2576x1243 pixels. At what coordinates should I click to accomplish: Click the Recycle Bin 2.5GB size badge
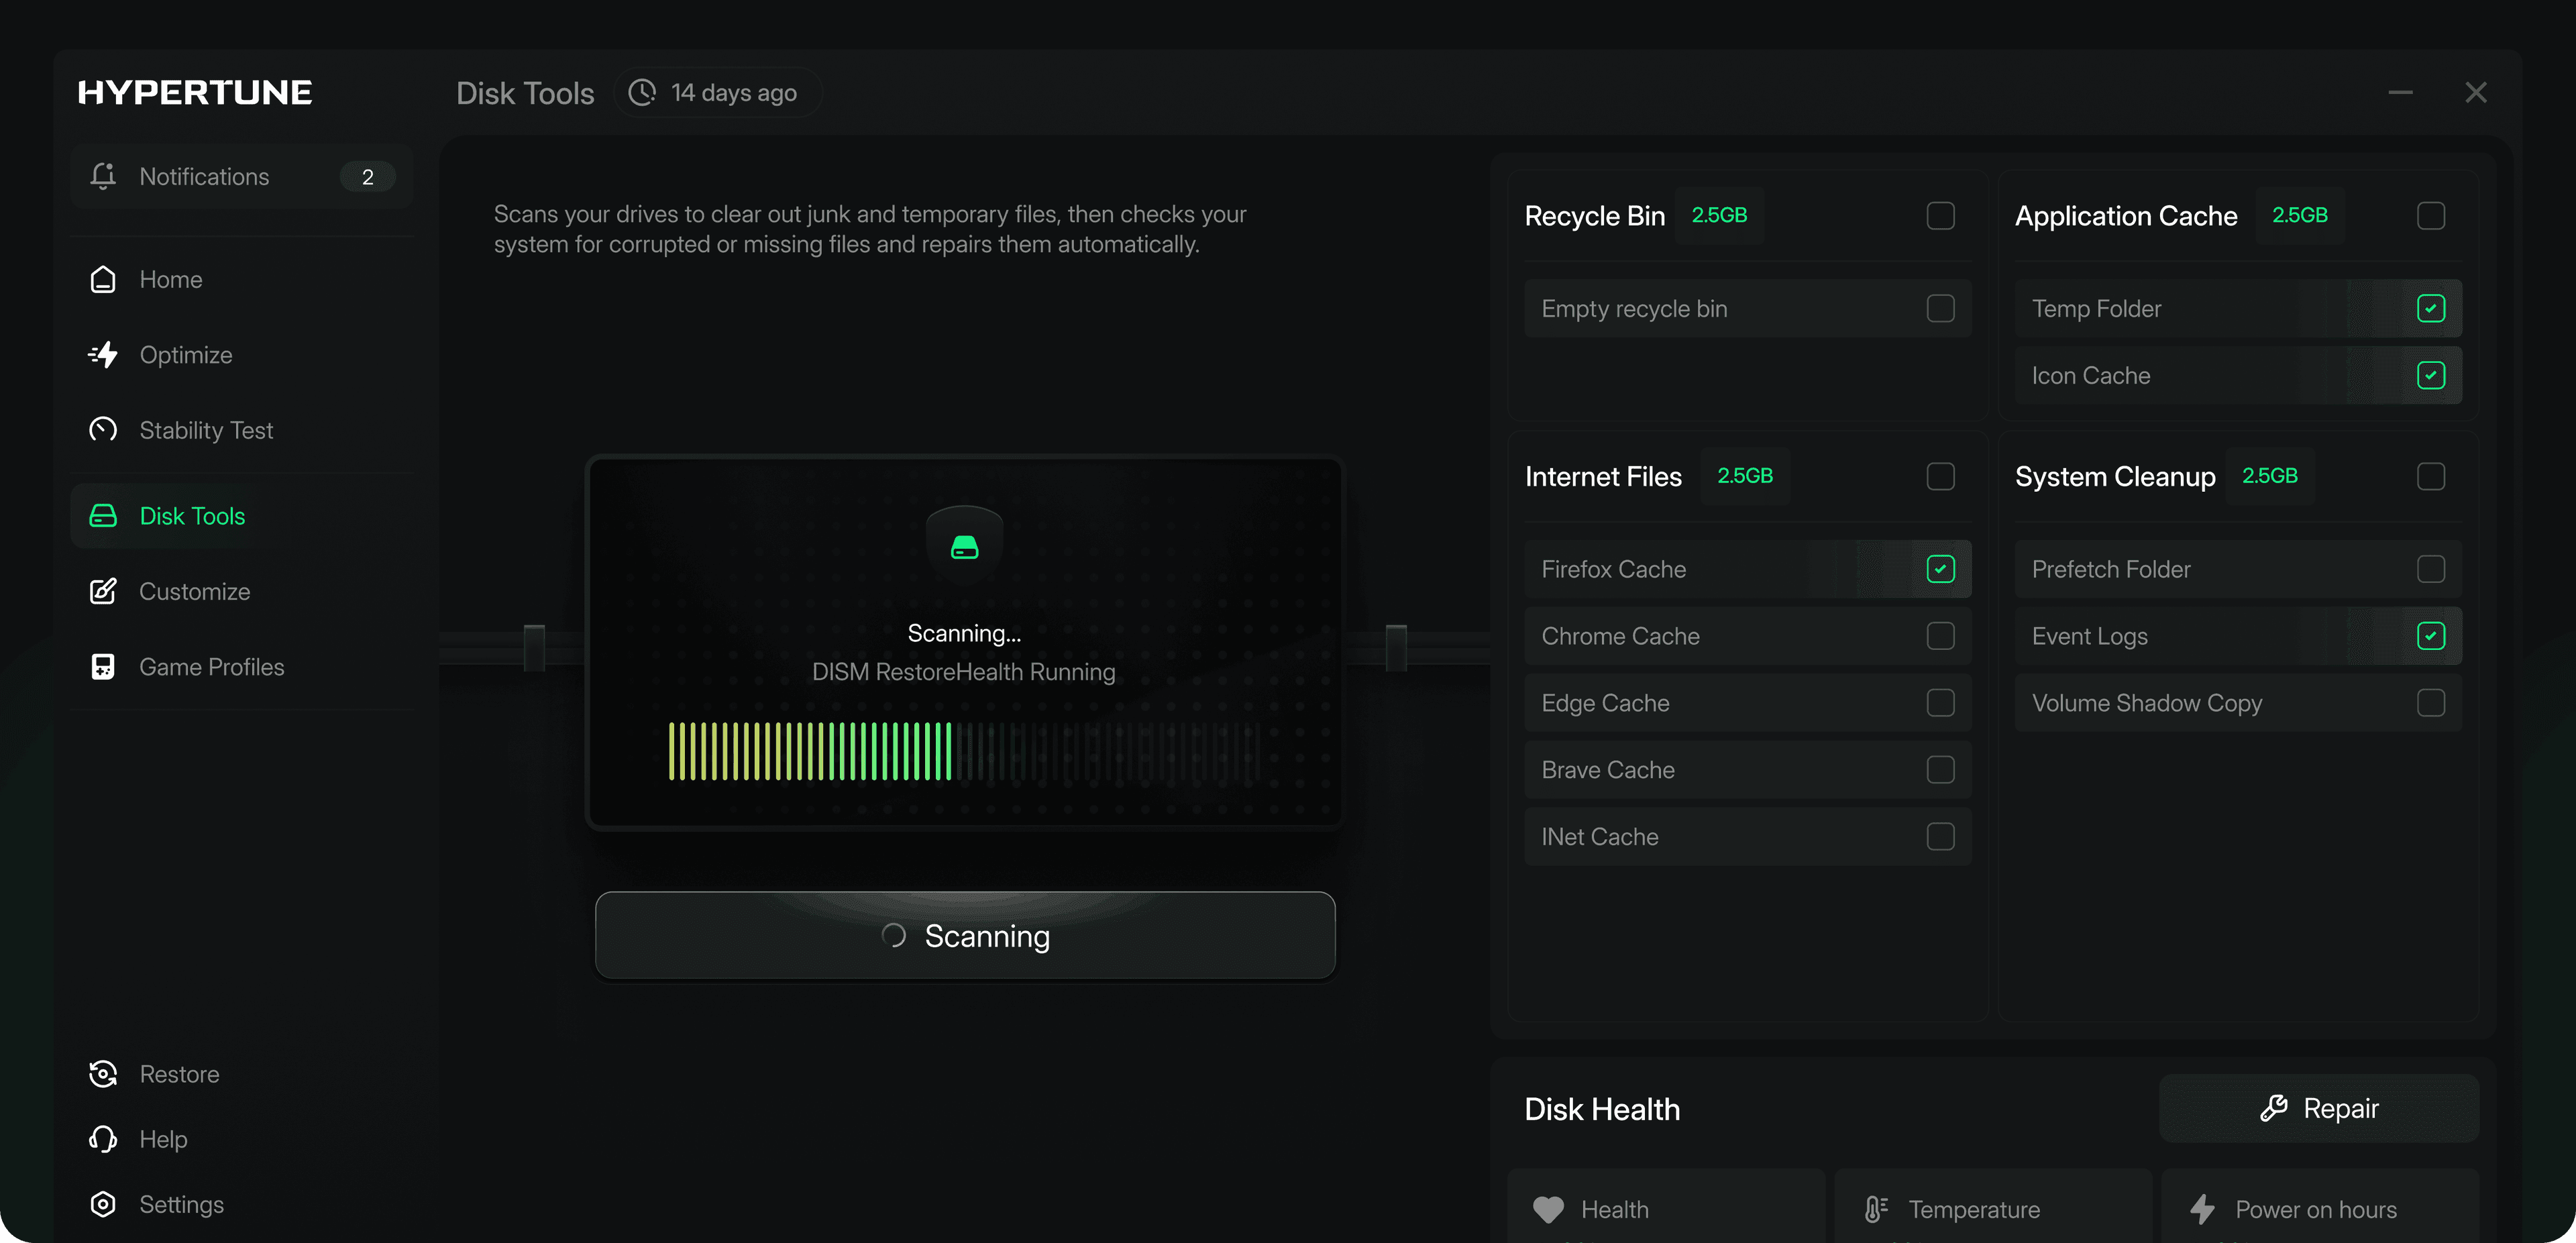(1719, 215)
